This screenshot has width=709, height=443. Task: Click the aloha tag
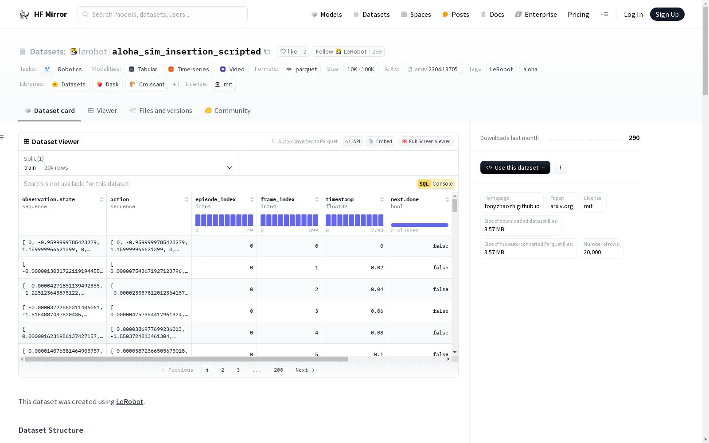point(530,69)
